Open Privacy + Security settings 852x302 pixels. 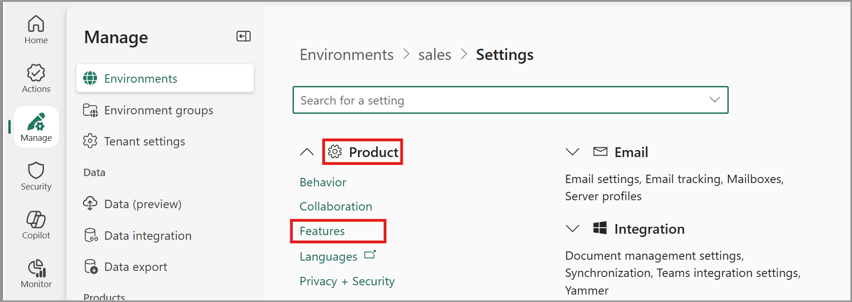click(x=347, y=281)
